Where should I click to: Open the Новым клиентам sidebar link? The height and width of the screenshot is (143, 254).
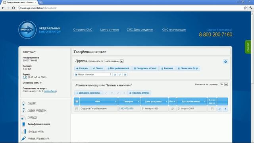(x=37, y=110)
